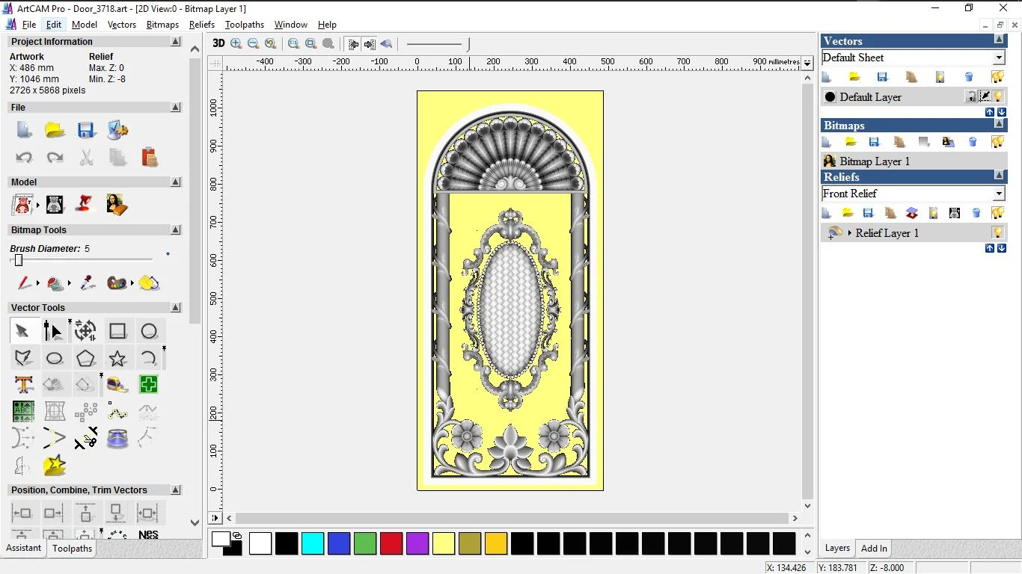Toggle visibility bulb for Relief Layer 1

point(997,232)
